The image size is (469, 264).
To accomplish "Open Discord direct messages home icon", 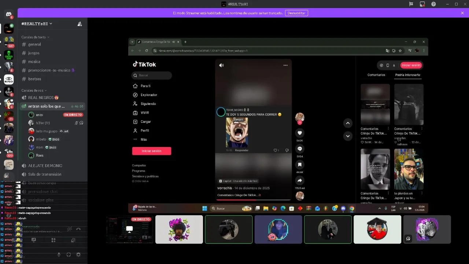I will point(9,14).
